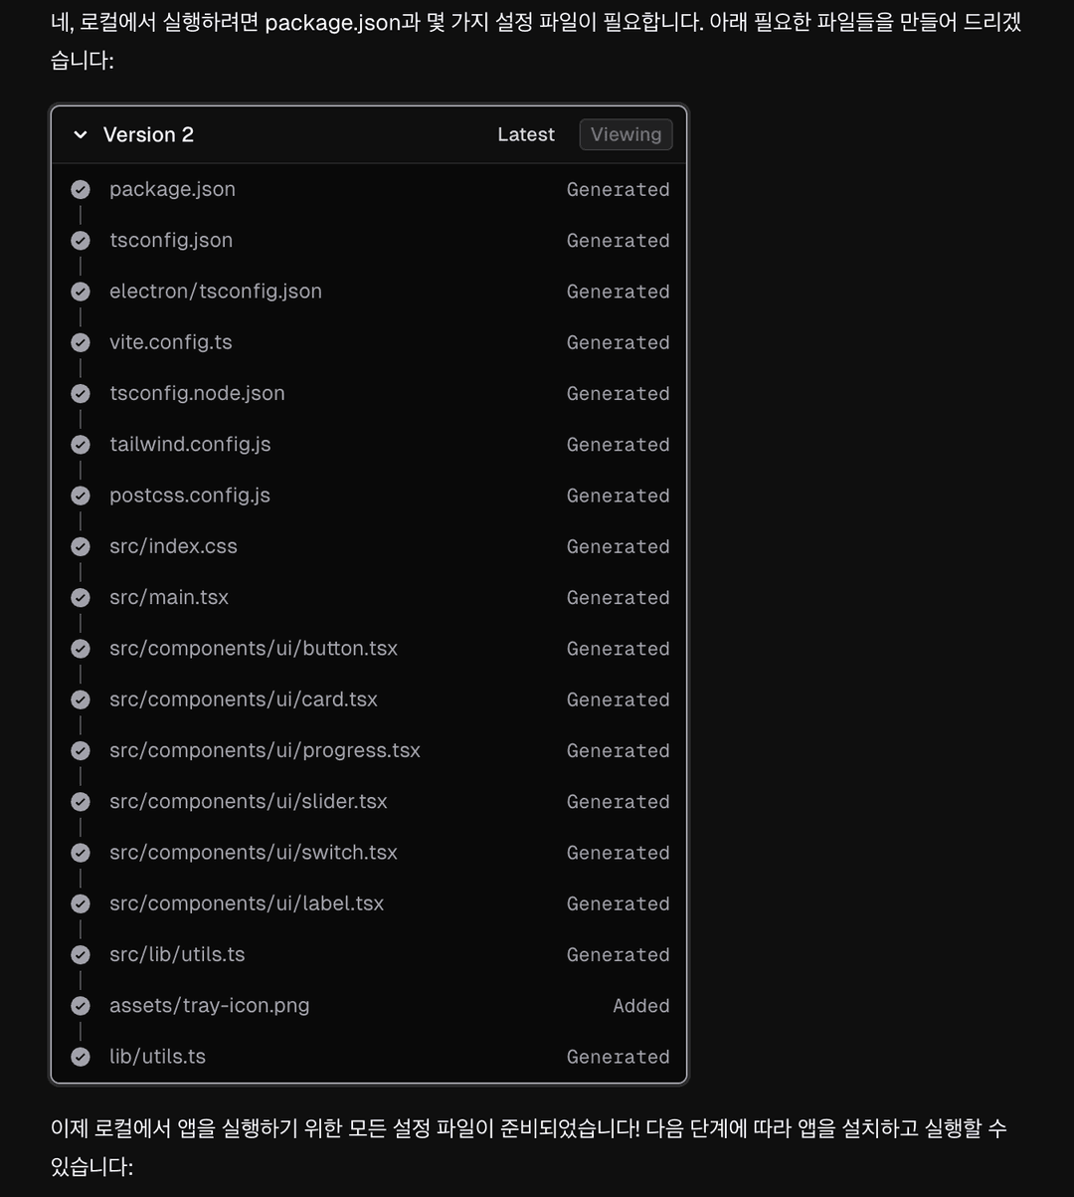Click check icon beside assets/tray-icon.png
Viewport: 1074px width, 1197px height.
(x=81, y=1006)
